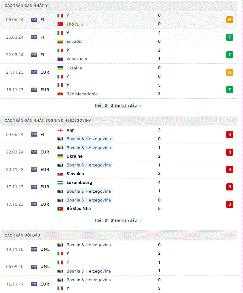The width and height of the screenshot is (243, 293).
Task: Expand more matches under Bosnia & Herzegovina section
Action: (x=119, y=220)
